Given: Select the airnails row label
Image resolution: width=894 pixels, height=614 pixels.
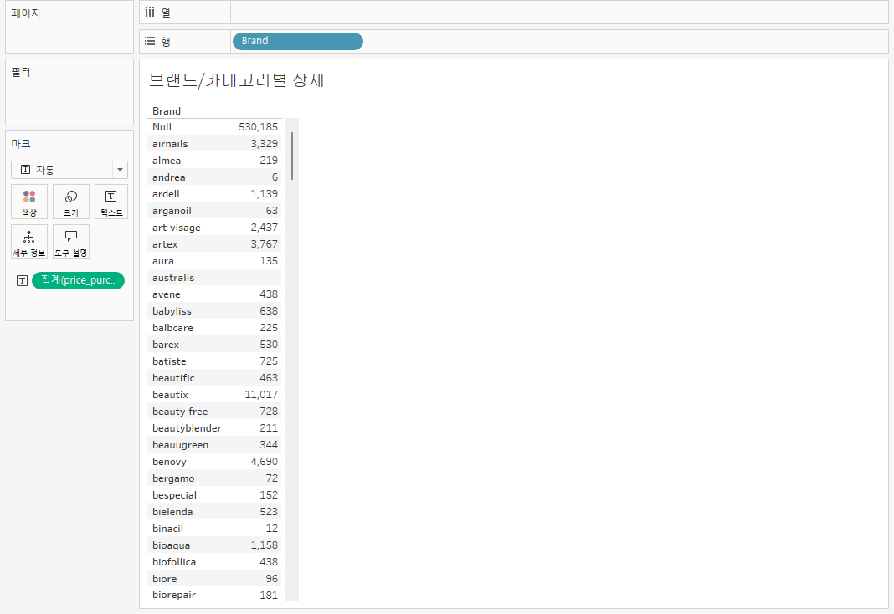Looking at the screenshot, I should 170,144.
